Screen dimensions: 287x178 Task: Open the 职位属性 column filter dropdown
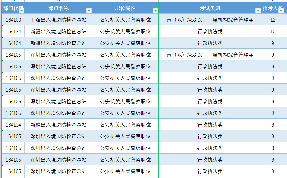[x=155, y=11]
